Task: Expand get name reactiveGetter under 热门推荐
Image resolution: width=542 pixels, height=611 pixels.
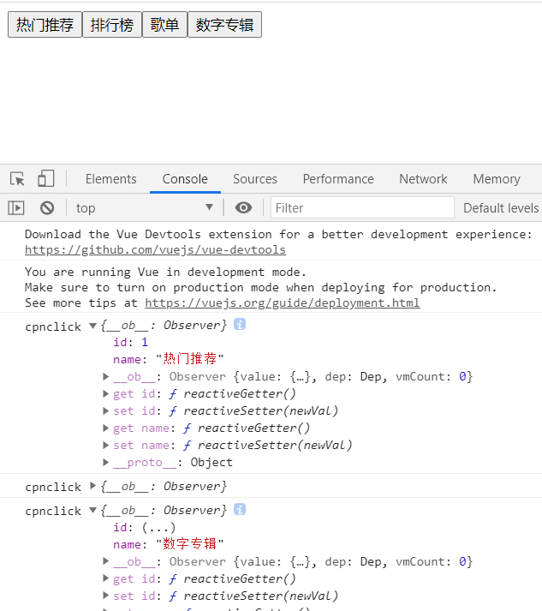Action: [105, 428]
